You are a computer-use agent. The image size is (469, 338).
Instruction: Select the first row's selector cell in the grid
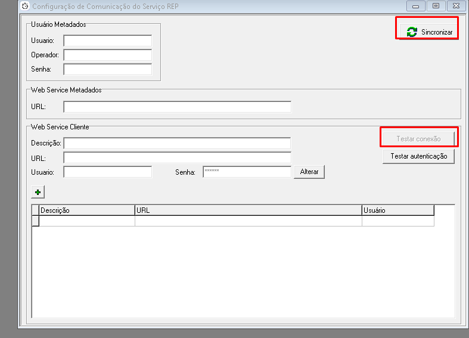tap(35, 221)
